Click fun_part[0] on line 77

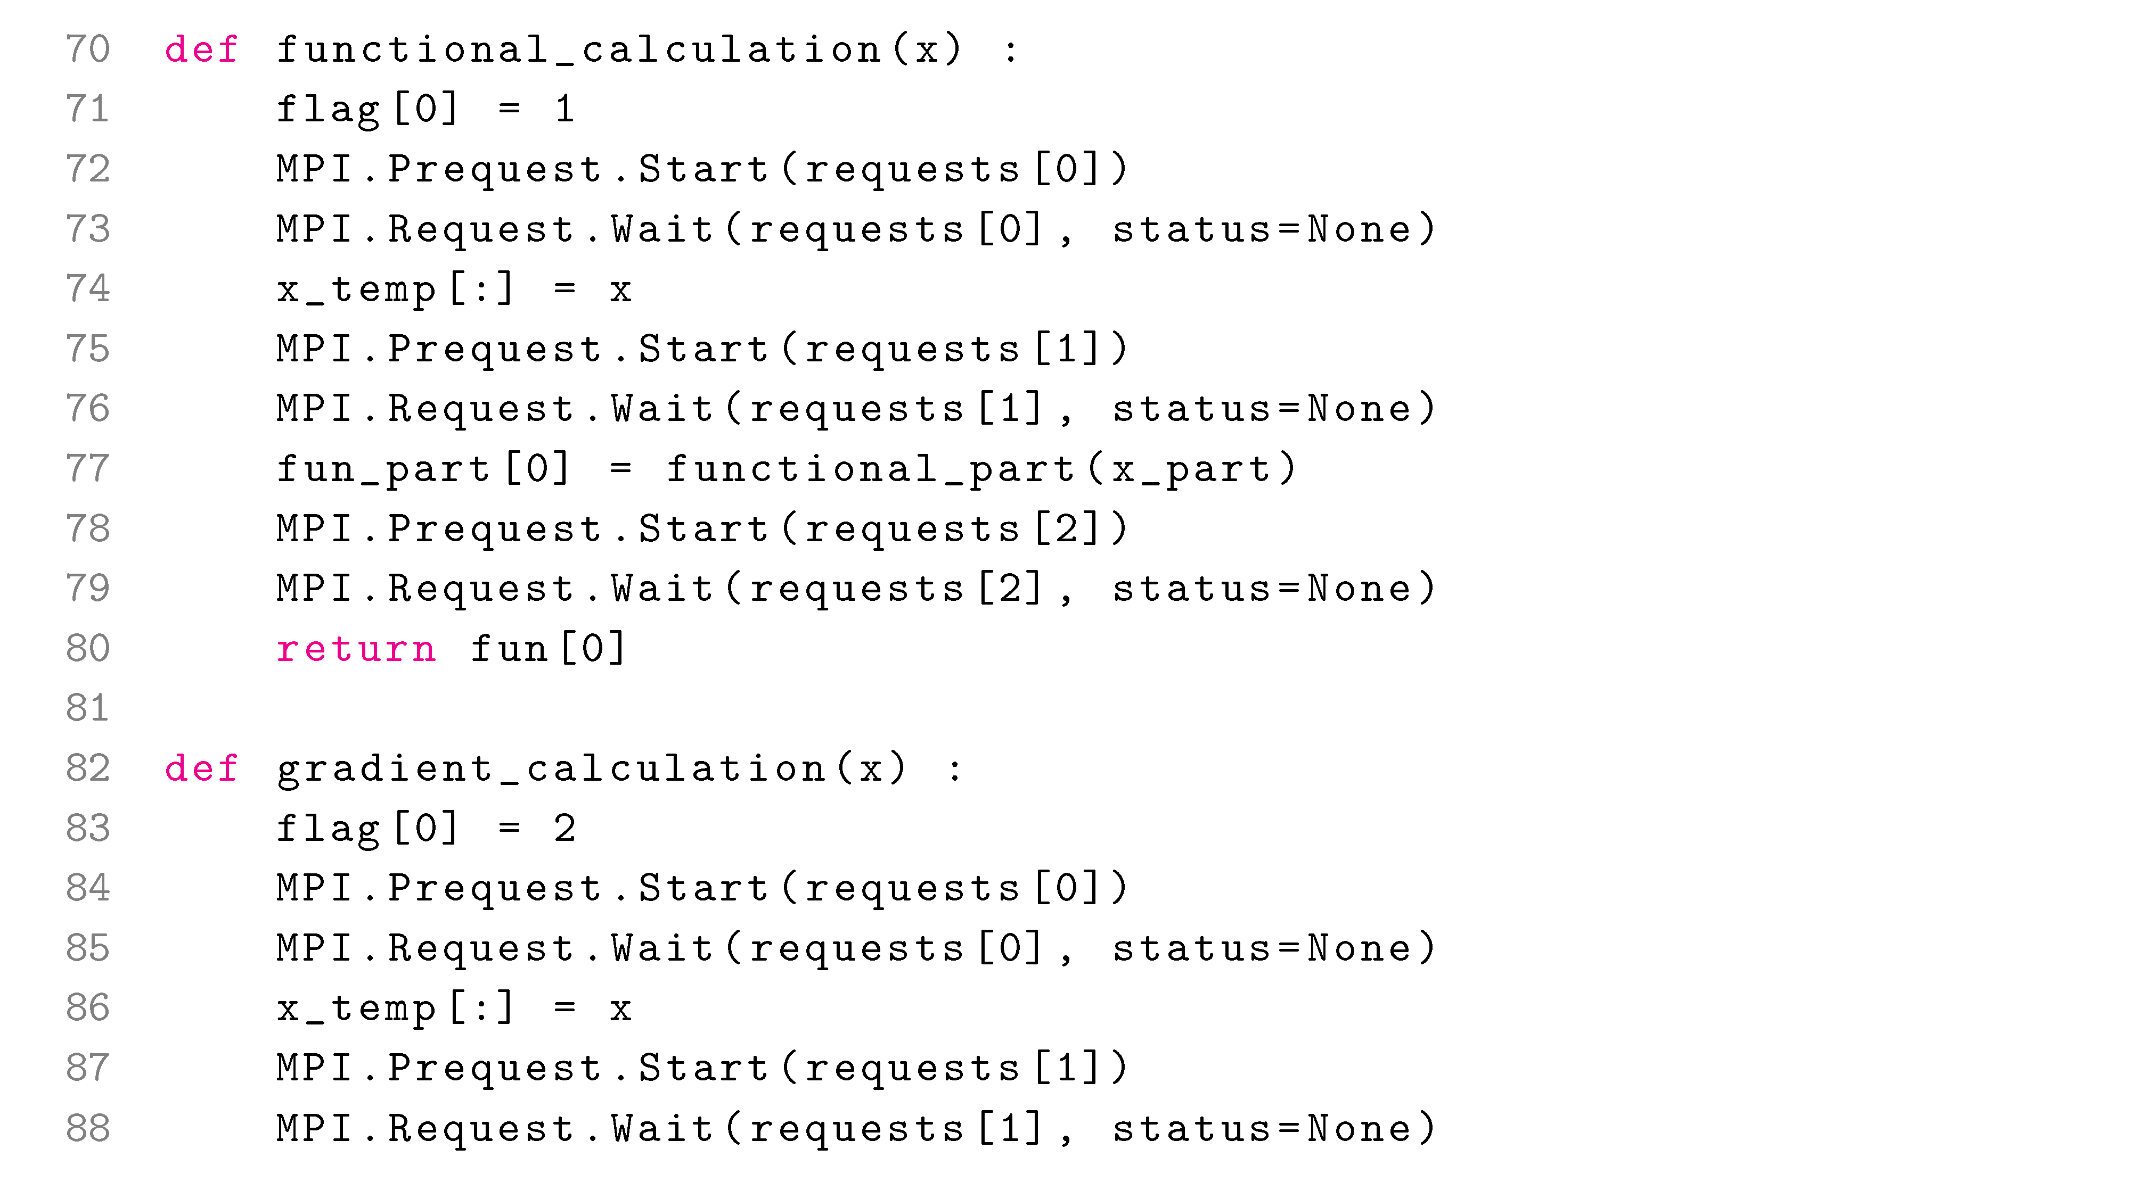[423, 469]
